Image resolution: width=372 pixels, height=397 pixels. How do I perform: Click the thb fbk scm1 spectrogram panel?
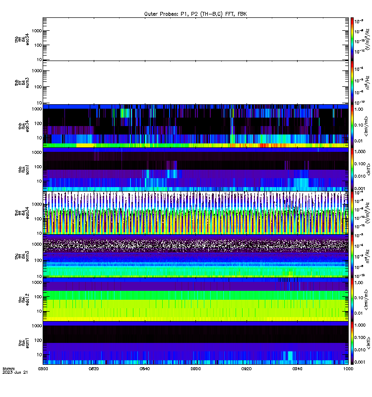click(195, 169)
